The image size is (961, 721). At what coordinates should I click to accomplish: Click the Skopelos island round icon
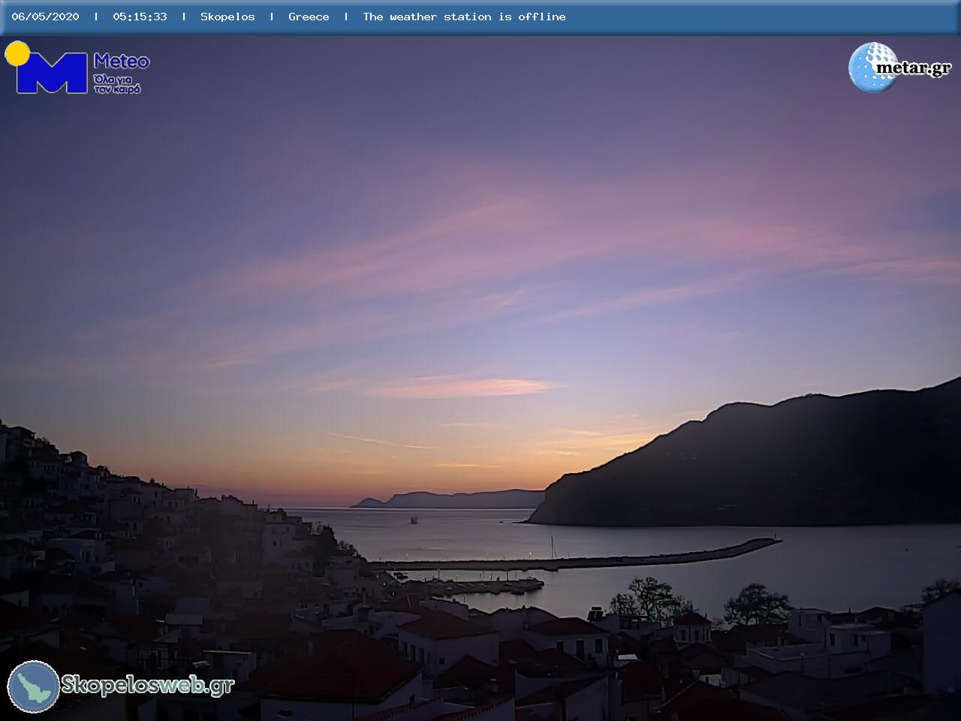[x=34, y=686]
